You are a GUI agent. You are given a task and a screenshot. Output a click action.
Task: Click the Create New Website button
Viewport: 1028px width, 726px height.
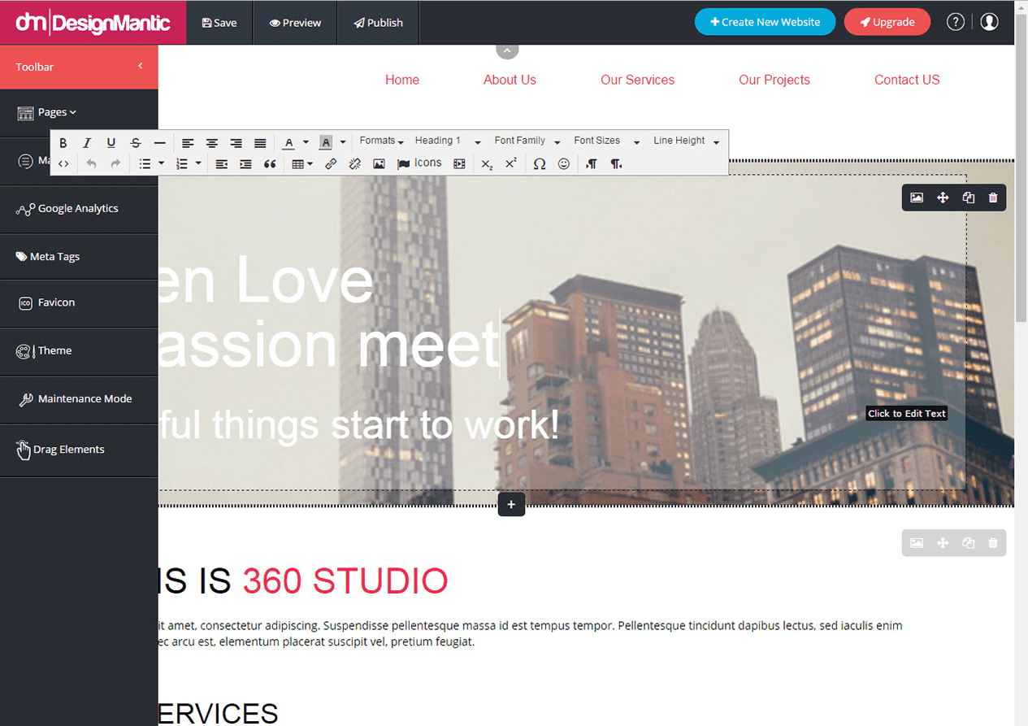pos(764,22)
